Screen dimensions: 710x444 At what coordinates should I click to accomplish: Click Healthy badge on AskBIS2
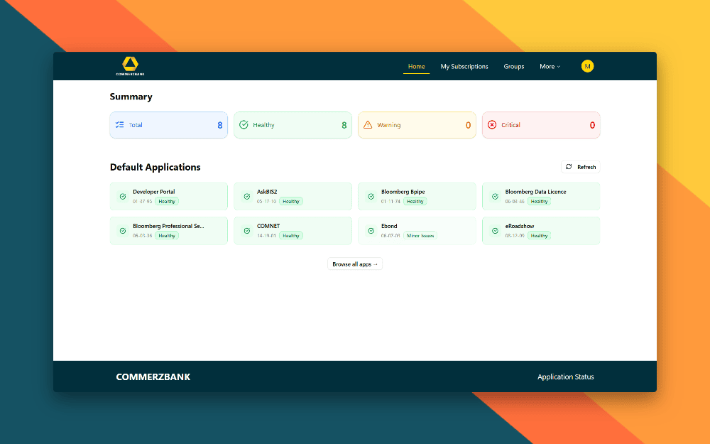click(x=290, y=201)
